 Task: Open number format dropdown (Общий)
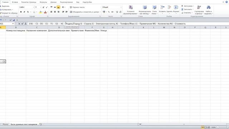click(121, 7)
